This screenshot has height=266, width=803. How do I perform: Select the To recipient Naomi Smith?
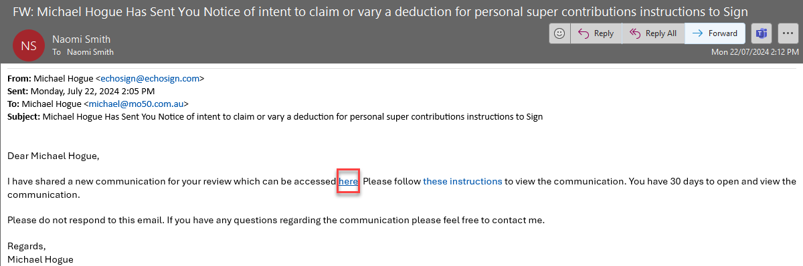pyautogui.click(x=90, y=52)
